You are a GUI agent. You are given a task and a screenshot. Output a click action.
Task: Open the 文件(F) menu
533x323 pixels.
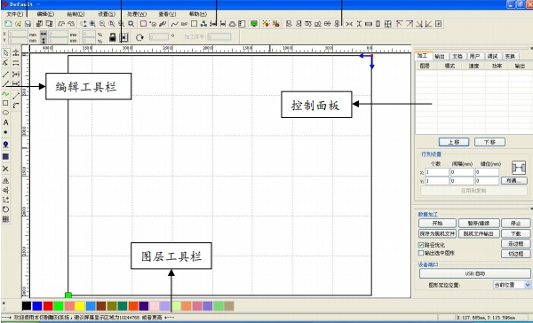click(15, 14)
